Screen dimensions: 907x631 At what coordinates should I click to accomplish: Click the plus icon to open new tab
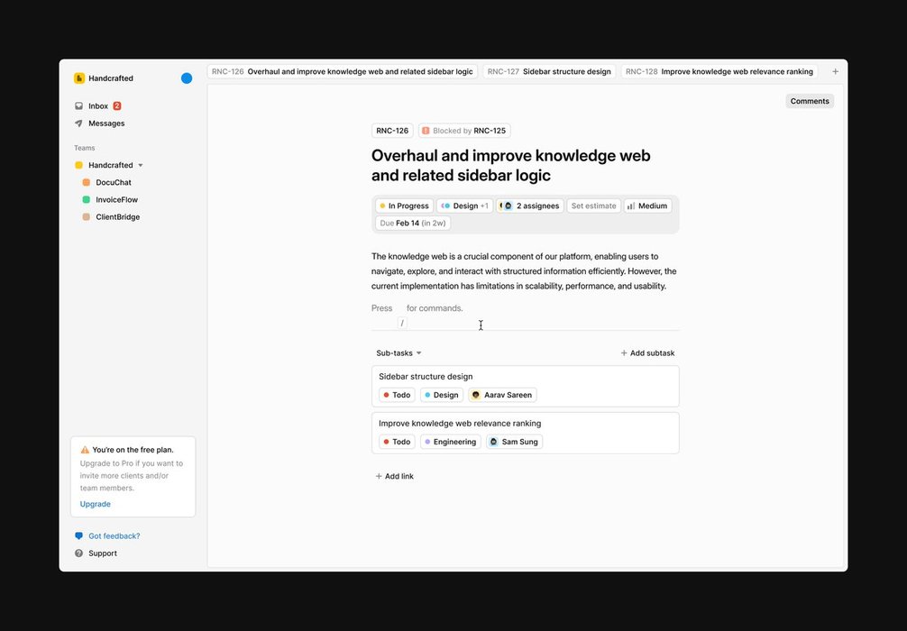click(835, 71)
